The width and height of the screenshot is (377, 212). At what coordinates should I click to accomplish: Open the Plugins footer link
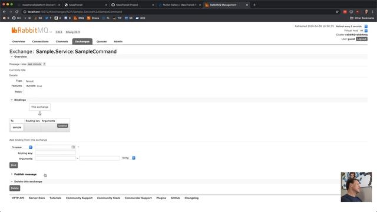pos(161,198)
